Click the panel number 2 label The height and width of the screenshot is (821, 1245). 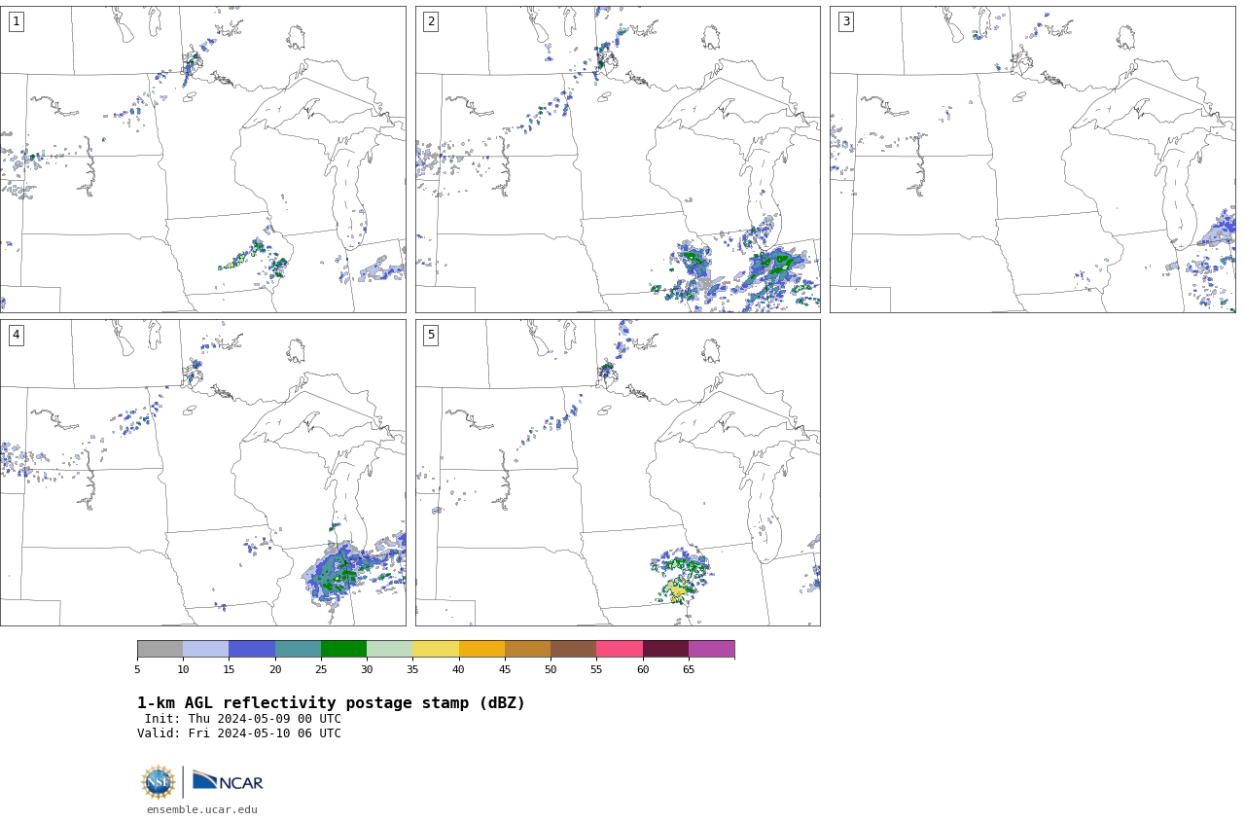point(431,21)
